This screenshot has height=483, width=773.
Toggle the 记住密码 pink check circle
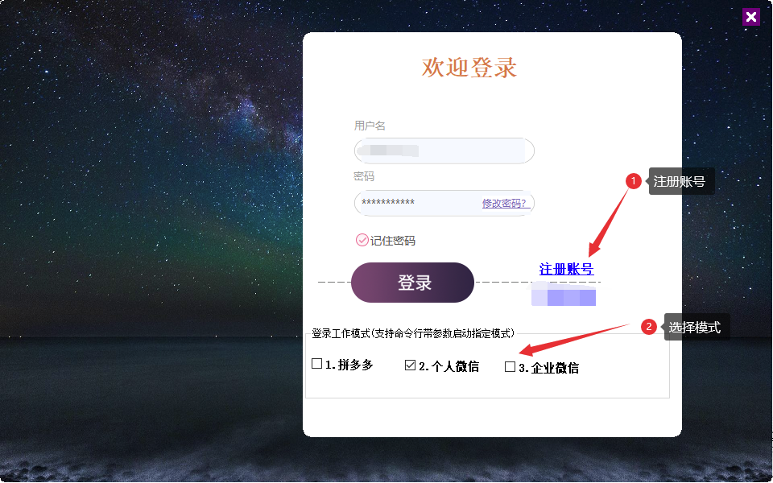(362, 240)
